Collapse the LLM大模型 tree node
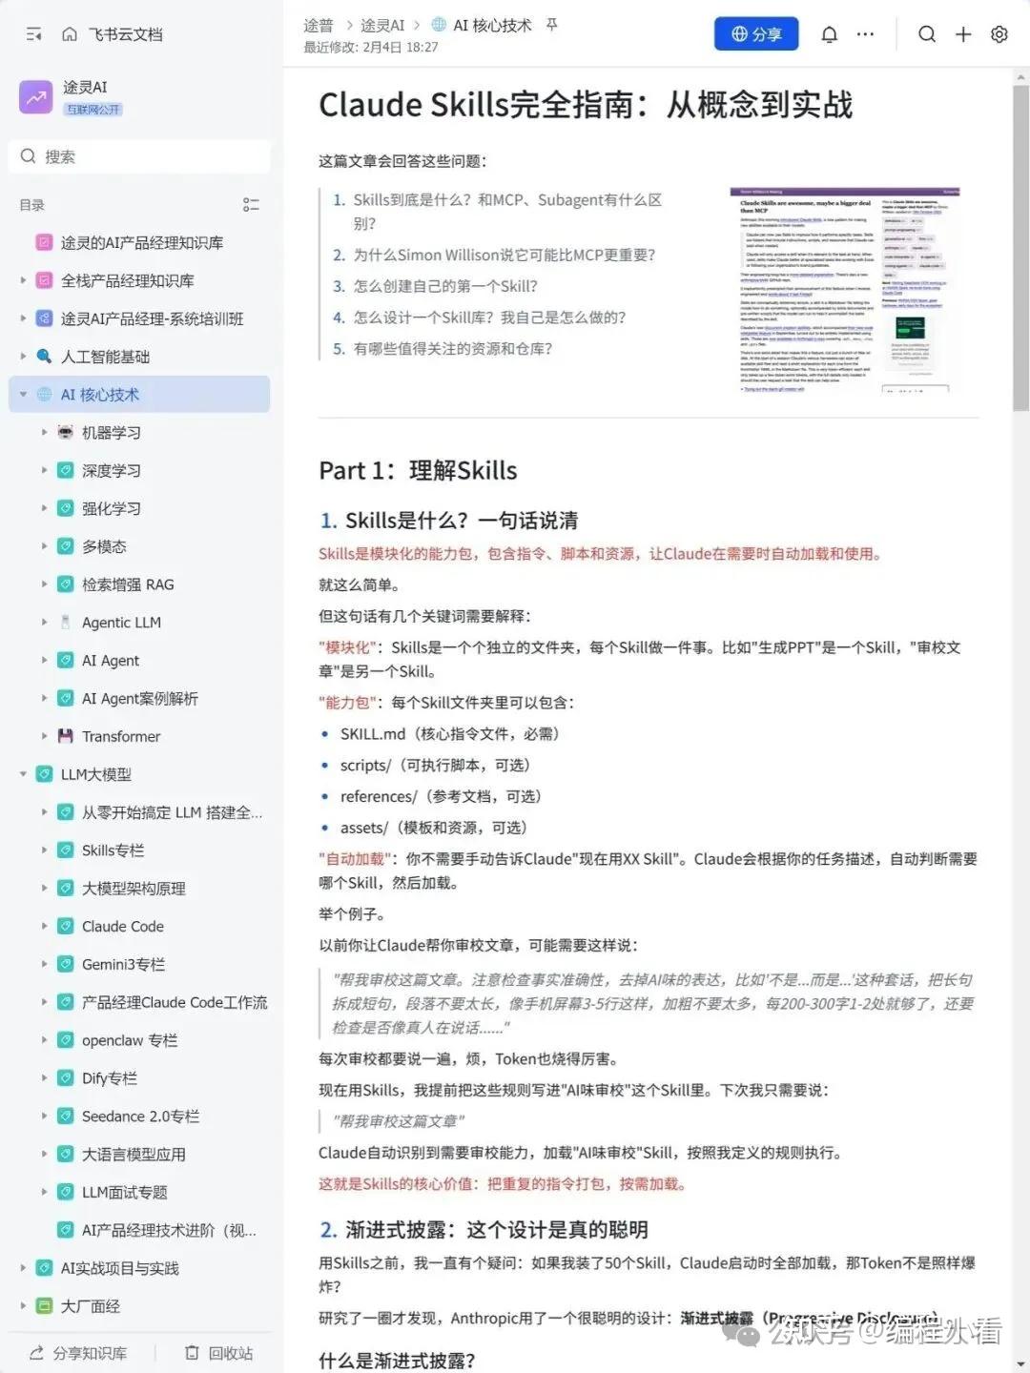1030x1373 pixels. coord(23,774)
